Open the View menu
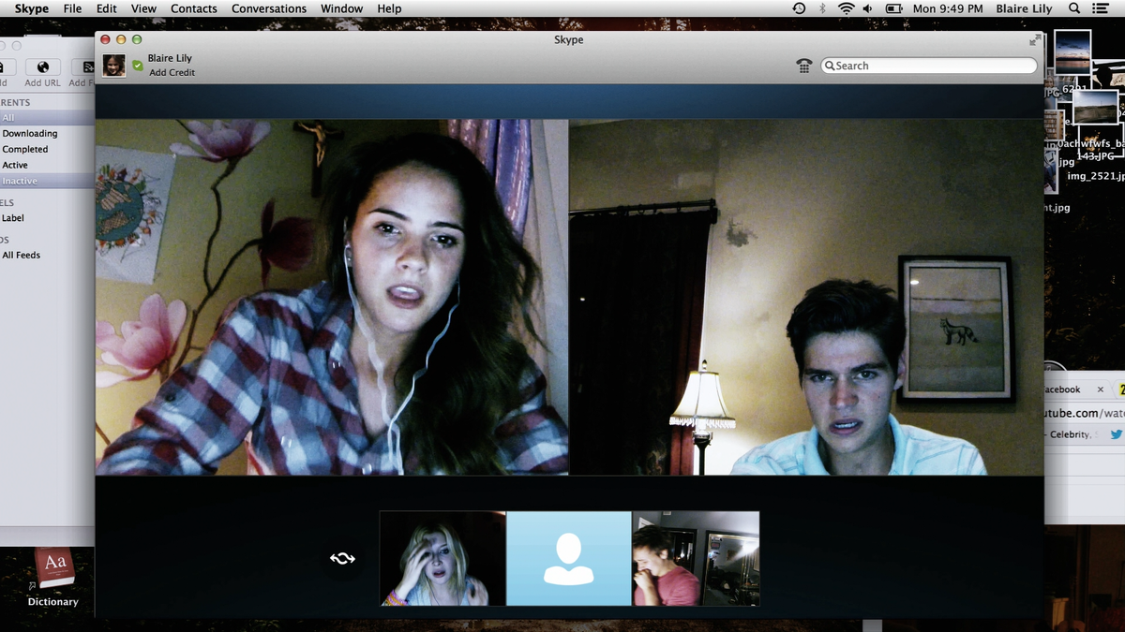 [x=143, y=8]
